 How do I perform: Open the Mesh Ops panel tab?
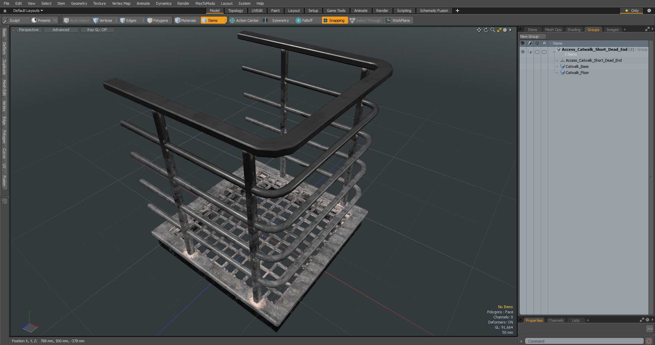pos(553,30)
